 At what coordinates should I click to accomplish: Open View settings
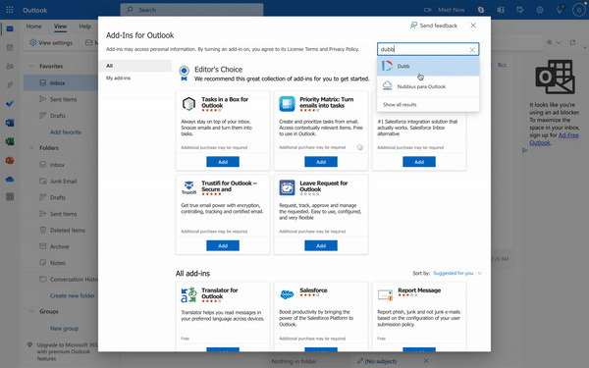click(51, 43)
